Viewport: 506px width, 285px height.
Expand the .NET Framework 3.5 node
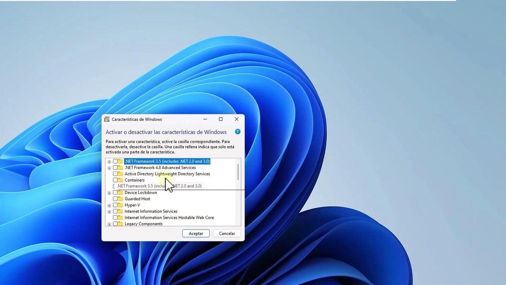pos(109,161)
